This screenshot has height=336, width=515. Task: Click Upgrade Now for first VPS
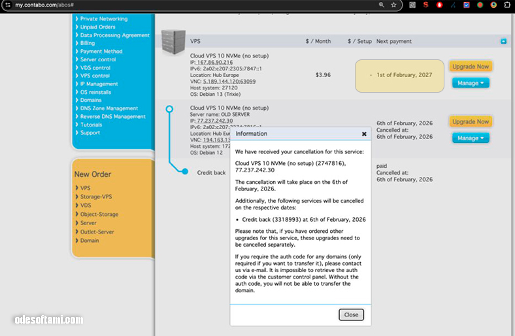point(471,67)
